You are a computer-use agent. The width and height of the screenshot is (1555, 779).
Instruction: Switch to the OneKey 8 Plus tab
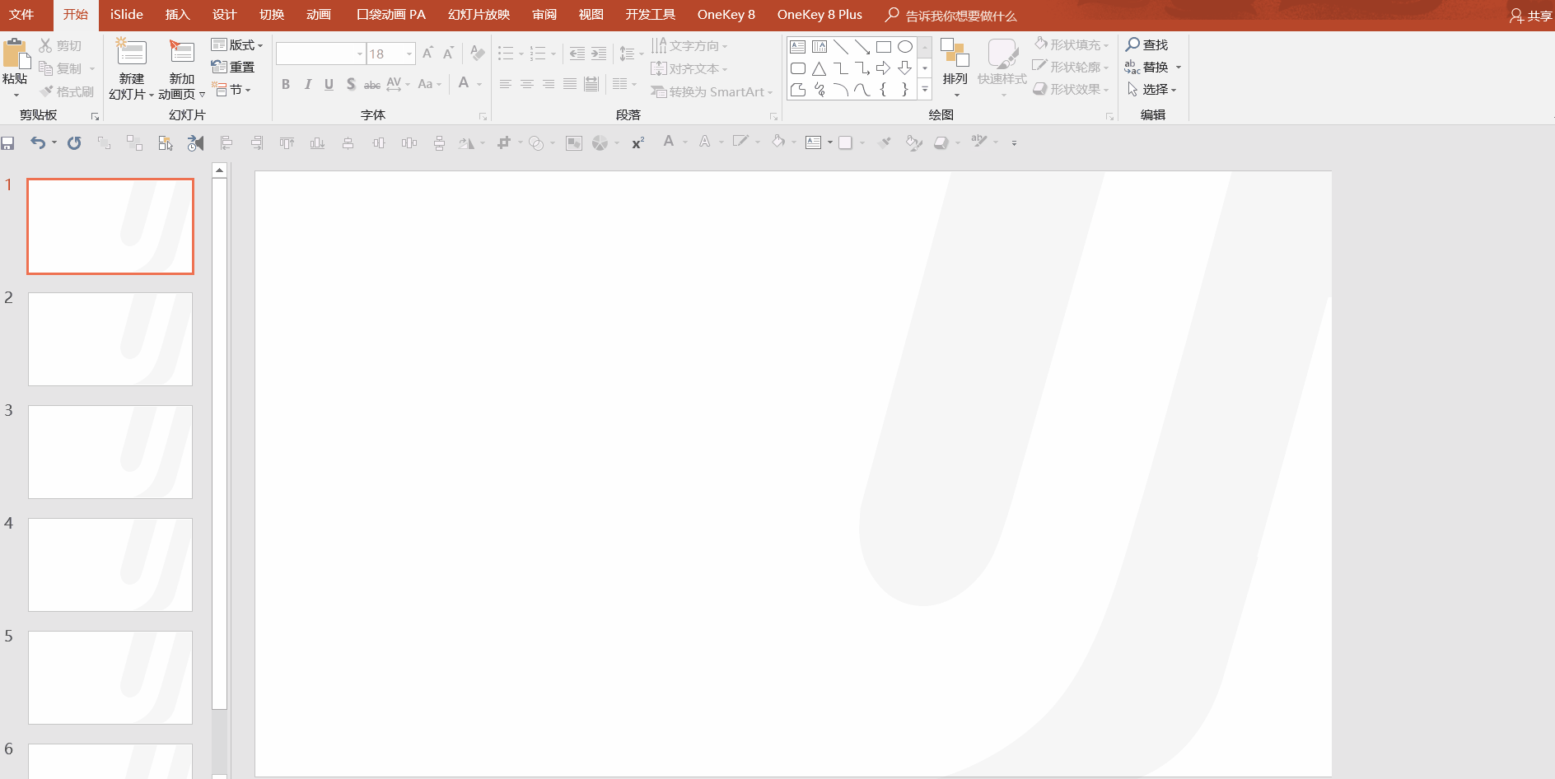point(820,15)
